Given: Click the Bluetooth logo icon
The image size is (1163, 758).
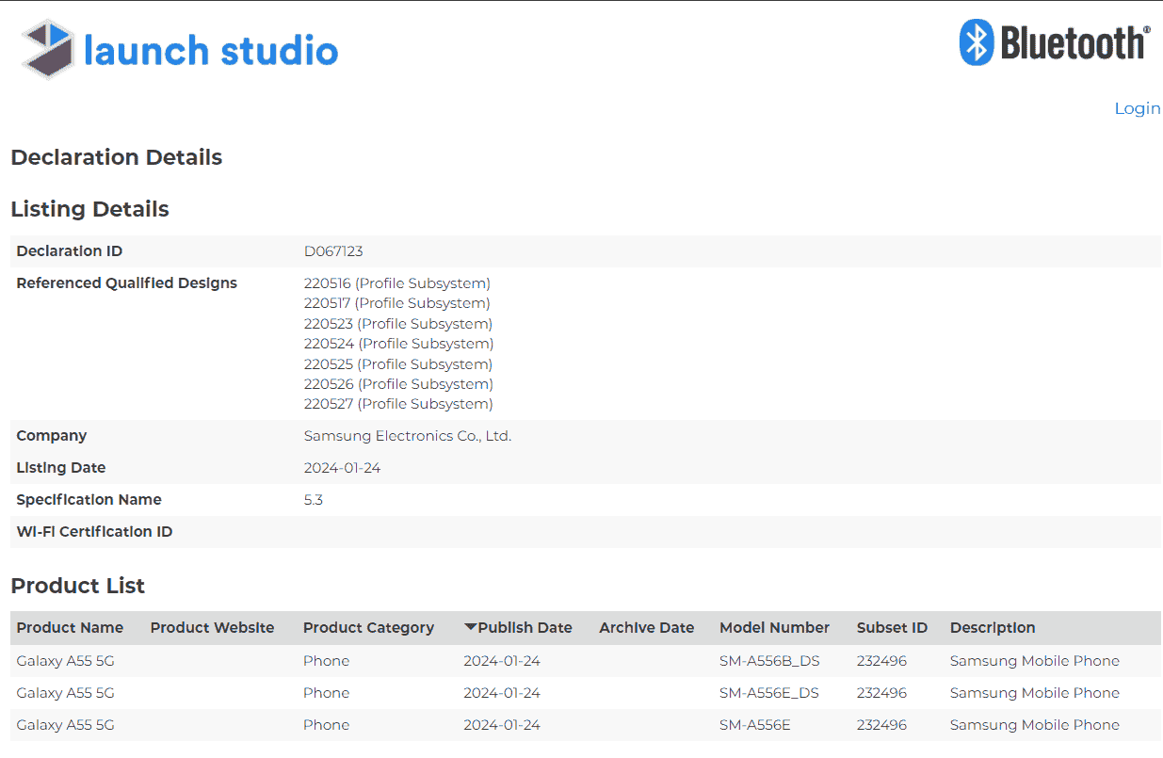Looking at the screenshot, I should 977,43.
